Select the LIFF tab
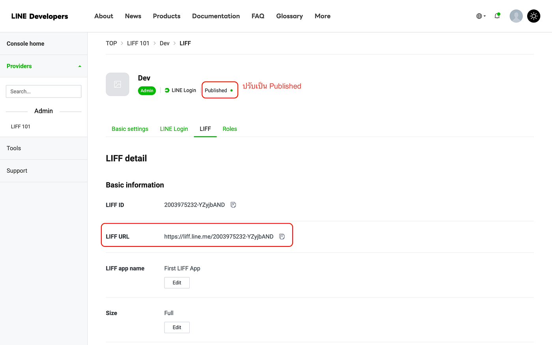 click(x=205, y=129)
